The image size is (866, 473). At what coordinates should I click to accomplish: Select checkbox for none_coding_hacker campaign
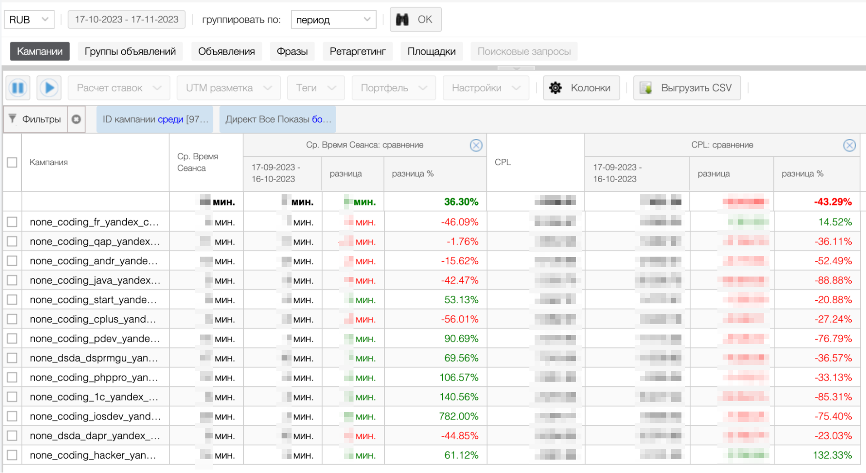coord(12,455)
